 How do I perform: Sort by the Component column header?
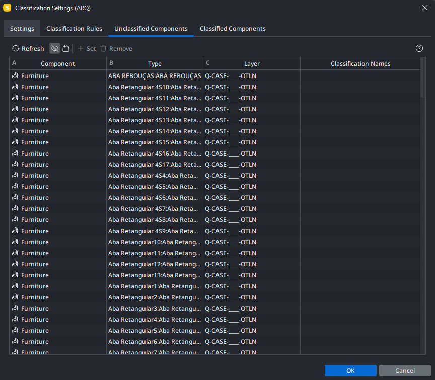coord(58,64)
